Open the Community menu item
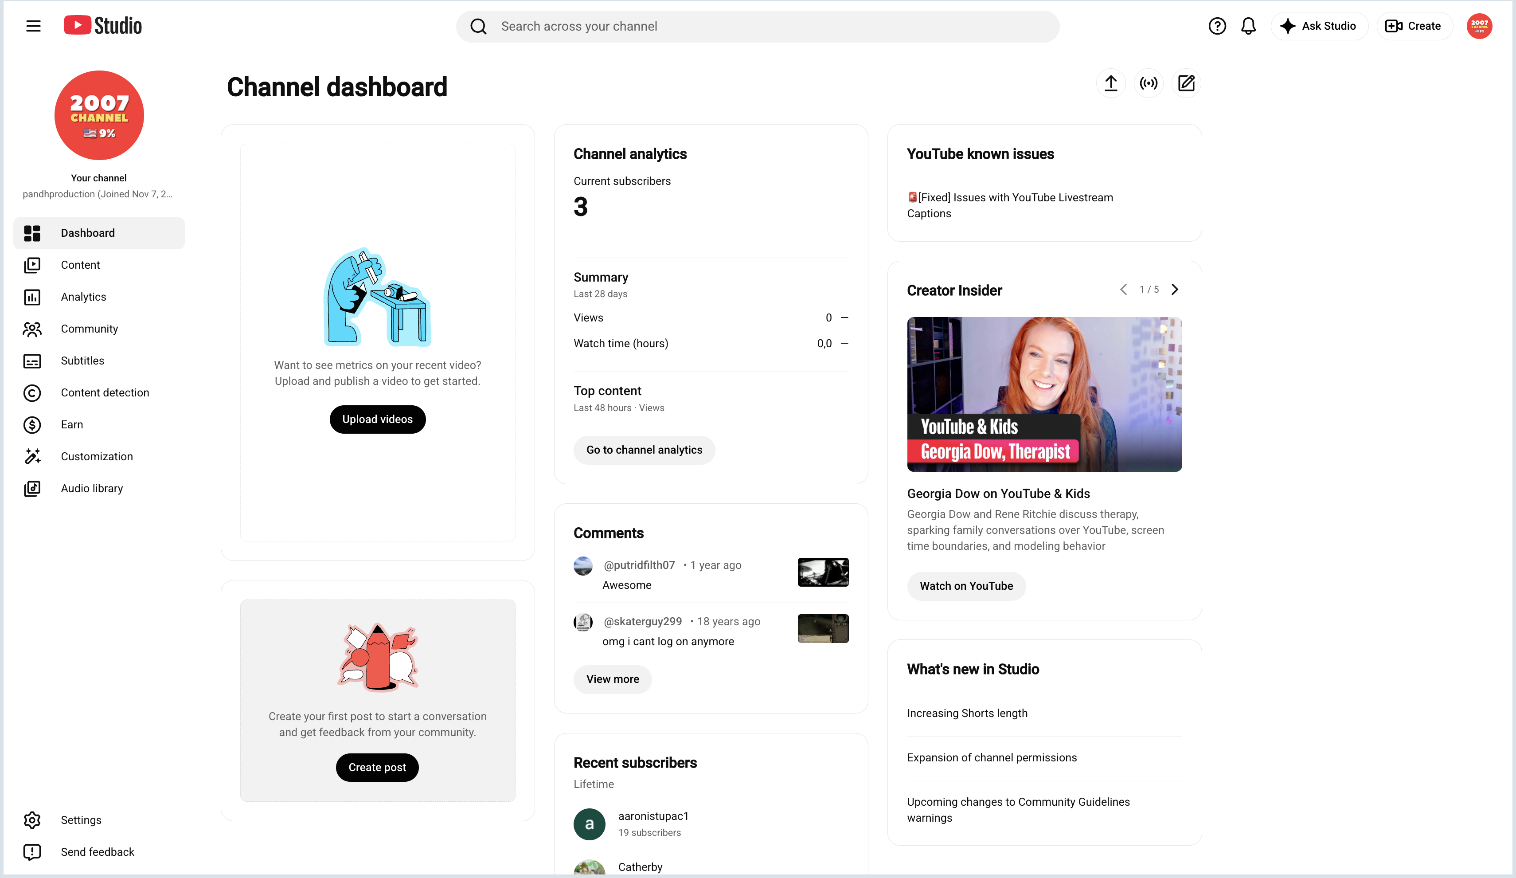 pos(99,329)
